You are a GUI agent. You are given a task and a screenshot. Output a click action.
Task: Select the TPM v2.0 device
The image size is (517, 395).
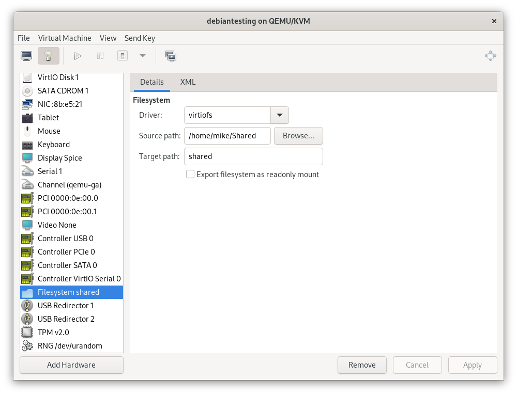[x=53, y=333]
